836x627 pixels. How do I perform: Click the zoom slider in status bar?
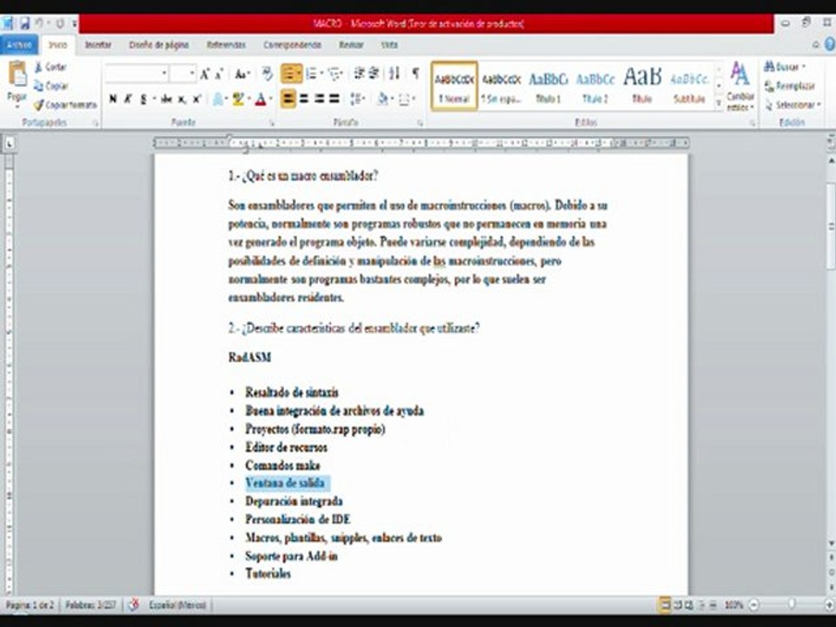792,604
